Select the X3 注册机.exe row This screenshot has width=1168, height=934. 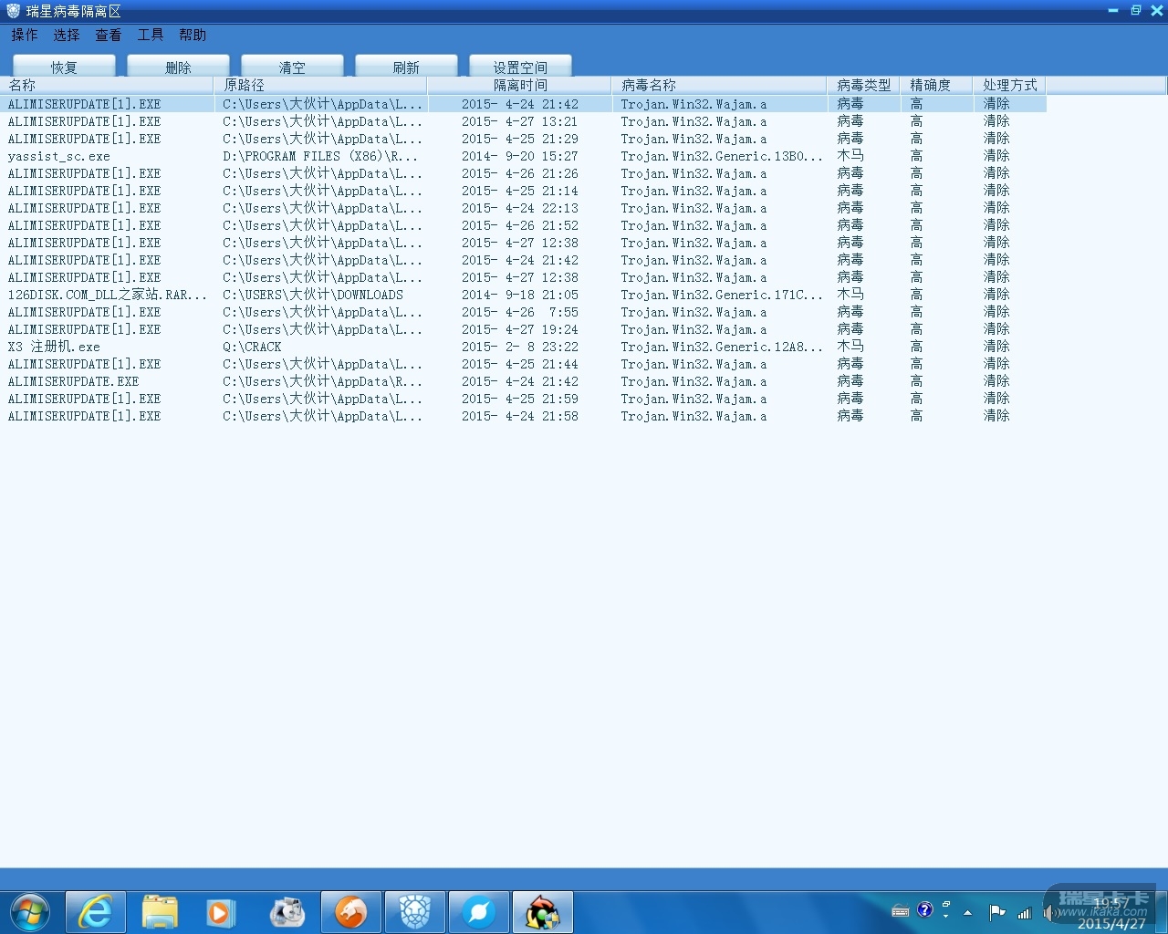pos(523,347)
